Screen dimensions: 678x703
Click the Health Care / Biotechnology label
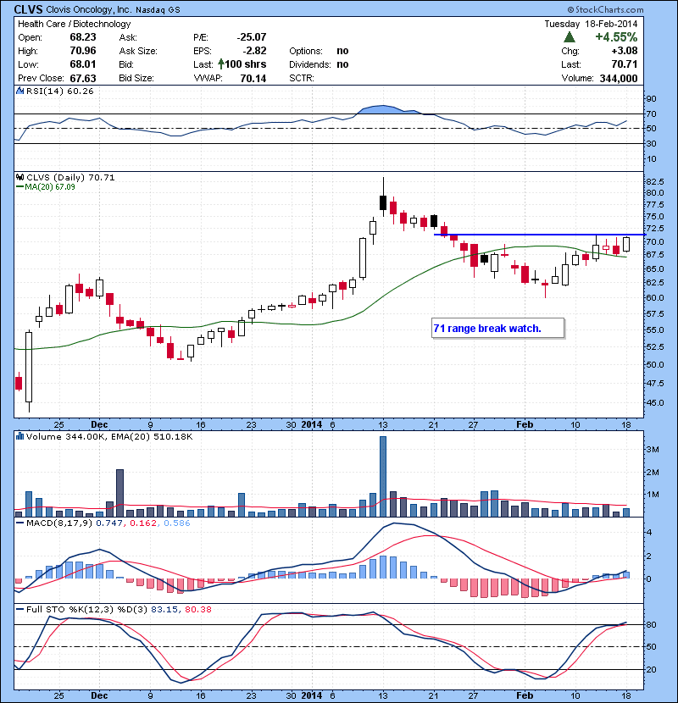click(75, 24)
